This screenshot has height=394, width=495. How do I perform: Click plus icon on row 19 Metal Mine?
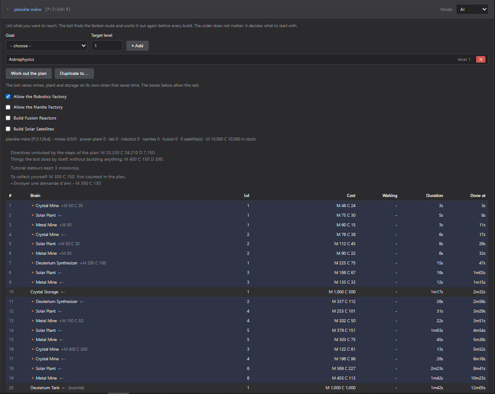(x=32, y=378)
